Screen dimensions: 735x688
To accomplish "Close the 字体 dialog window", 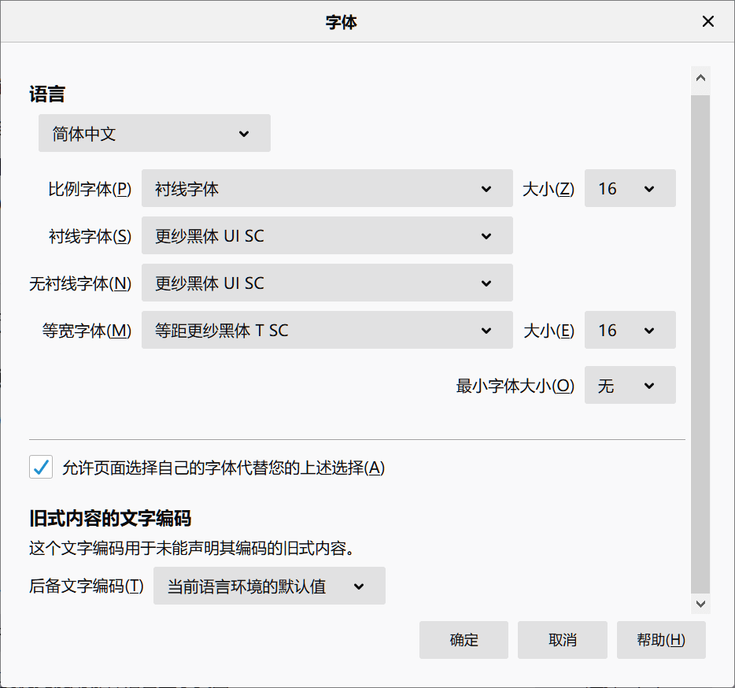I will coord(707,21).
